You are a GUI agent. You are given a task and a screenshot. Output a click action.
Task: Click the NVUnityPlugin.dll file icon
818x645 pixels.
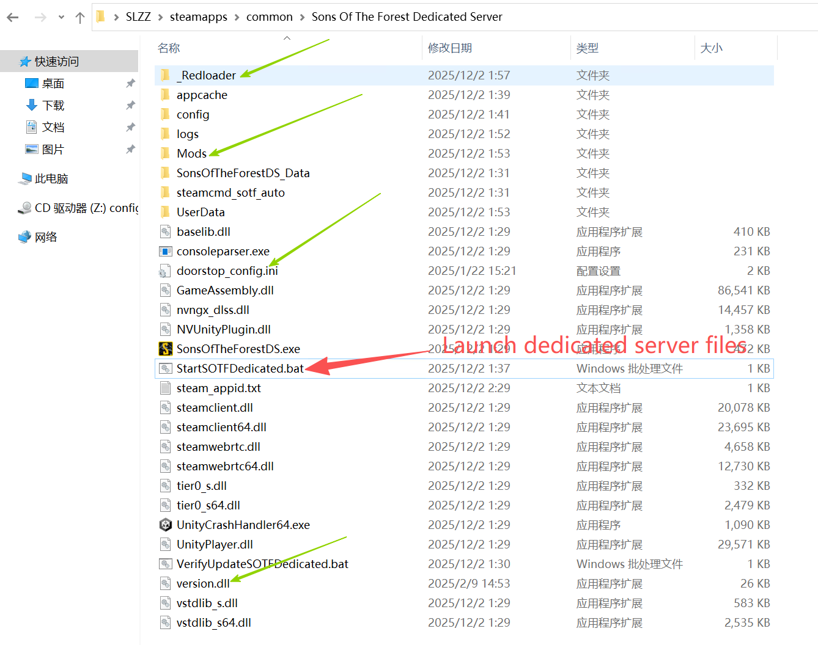point(165,329)
